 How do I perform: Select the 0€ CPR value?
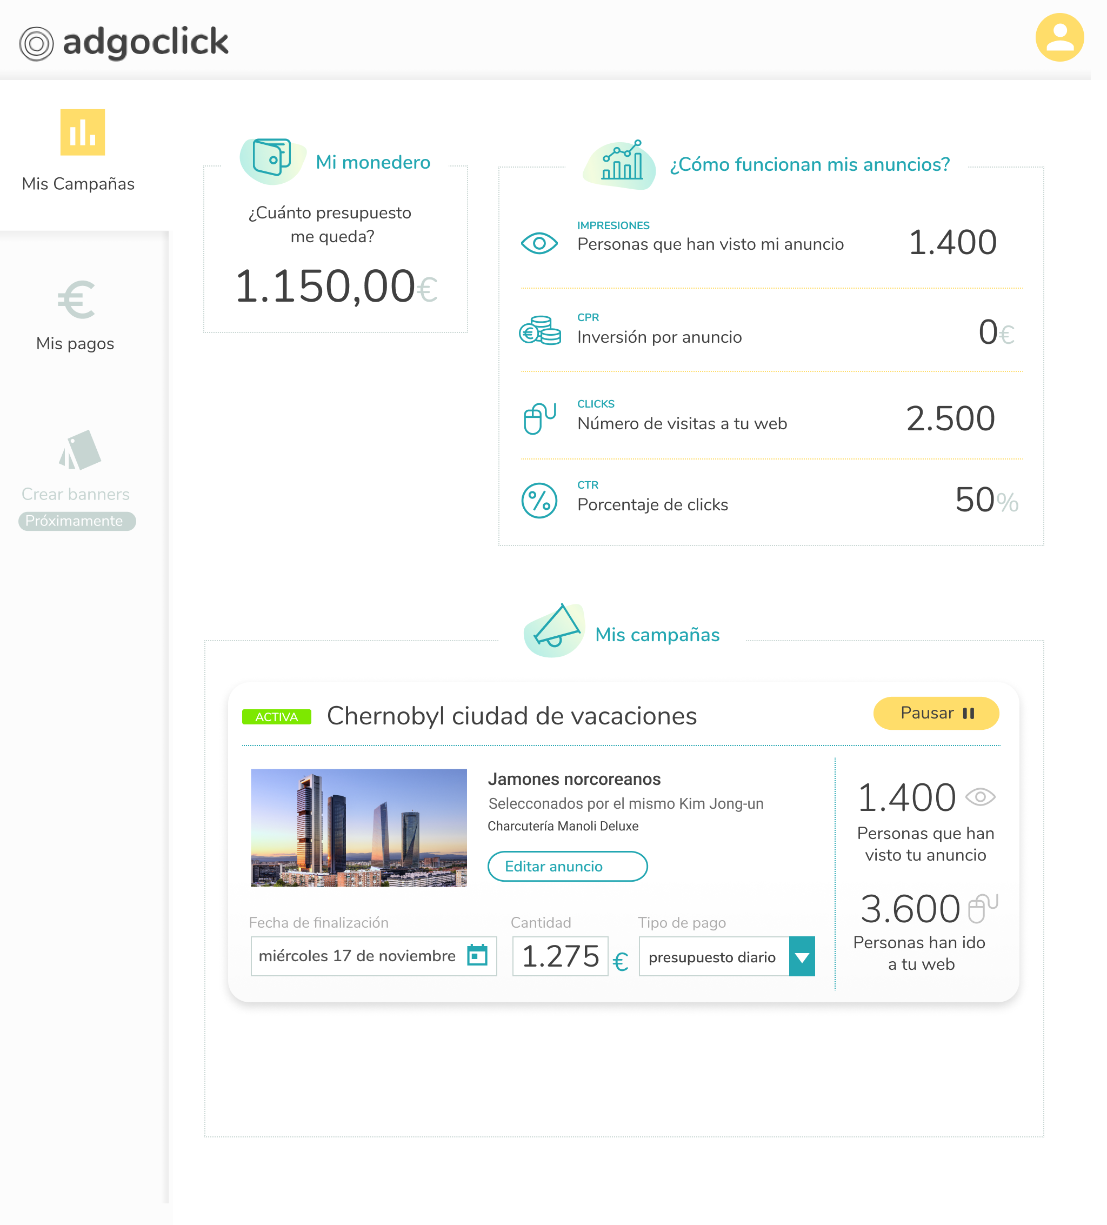tap(996, 333)
